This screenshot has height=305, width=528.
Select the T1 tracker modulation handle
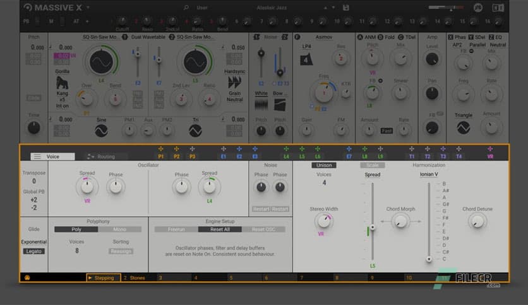(x=412, y=149)
